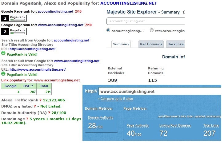
Task: Open www.accountinglisting.net search result link
Action: point(77,61)
